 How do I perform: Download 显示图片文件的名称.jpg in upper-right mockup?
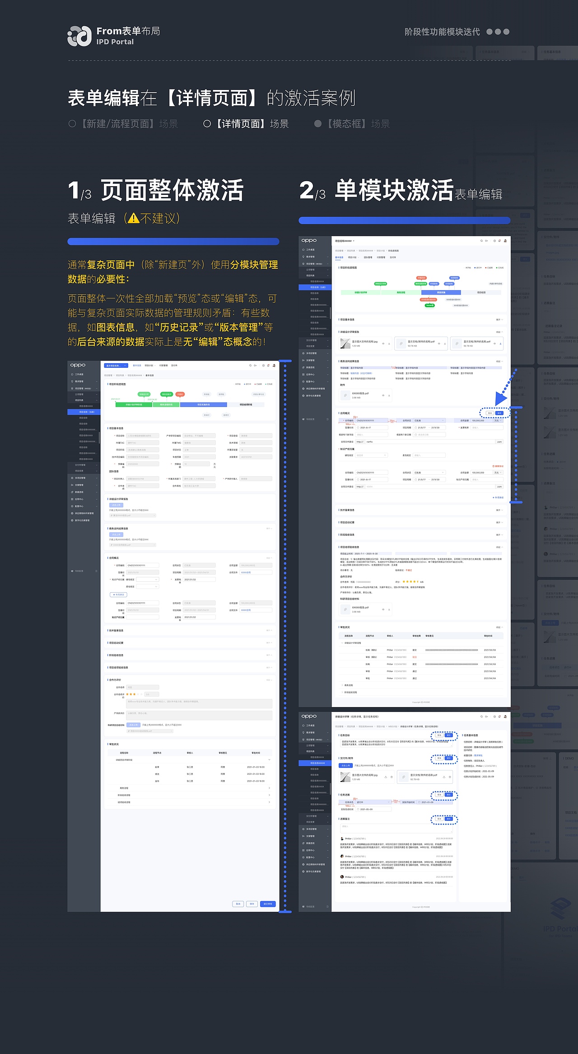[x=389, y=343]
